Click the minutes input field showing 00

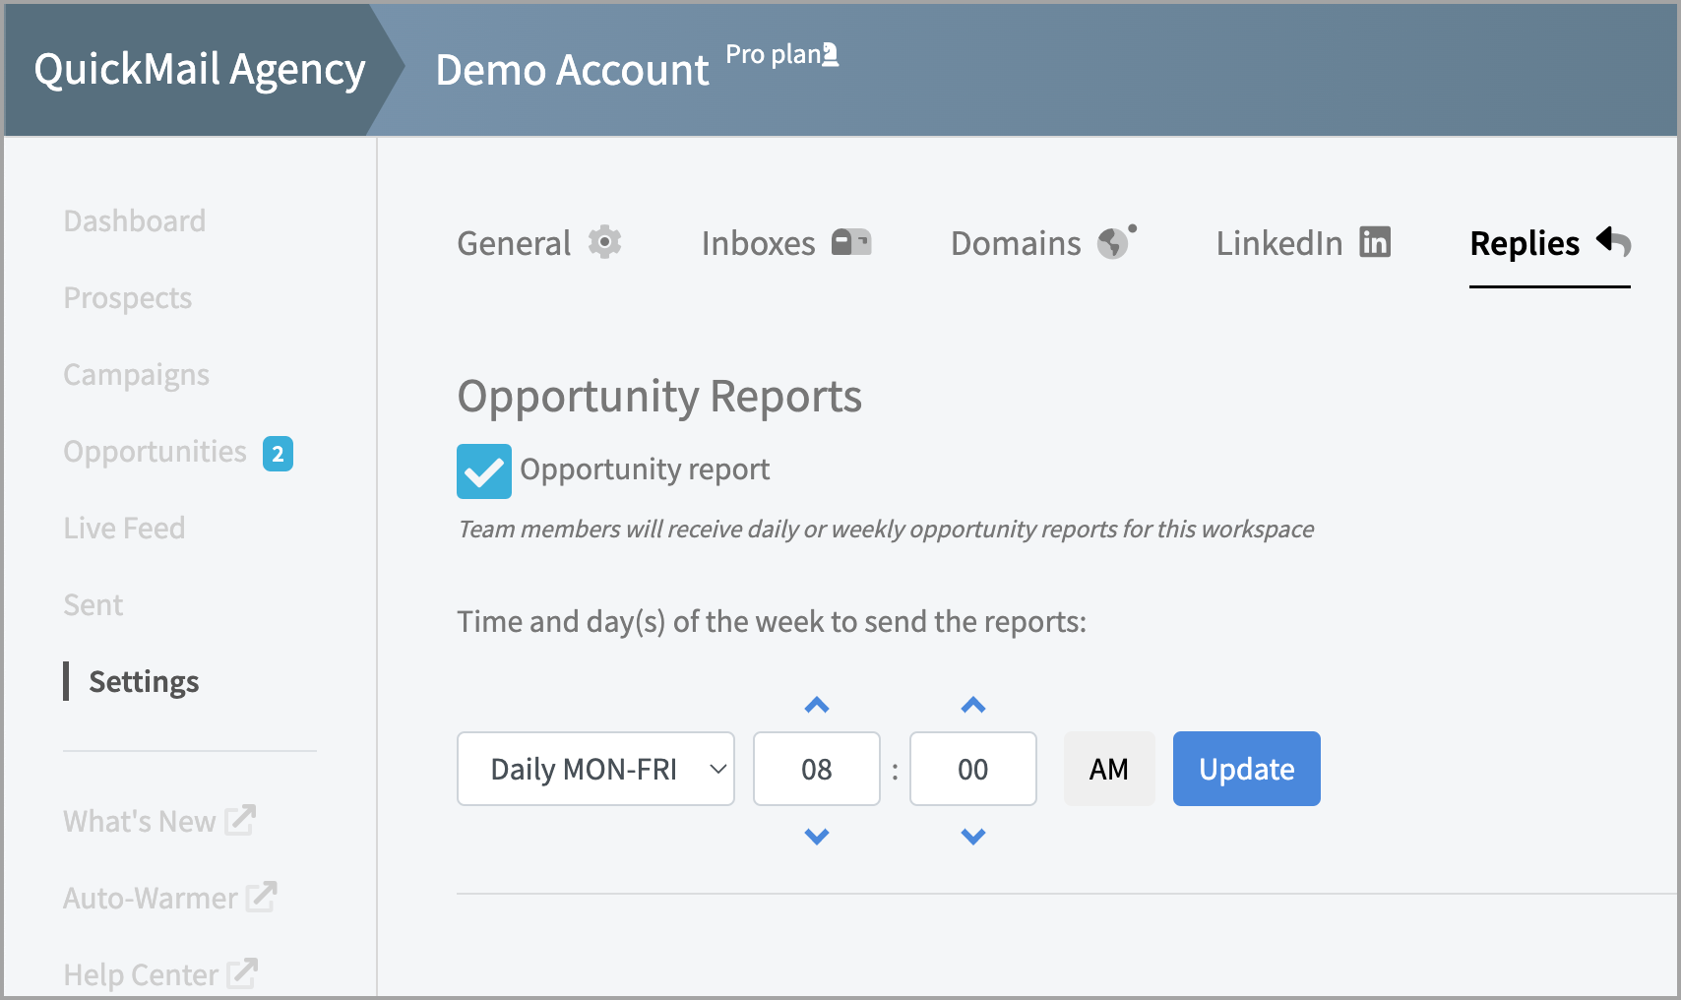pos(973,769)
